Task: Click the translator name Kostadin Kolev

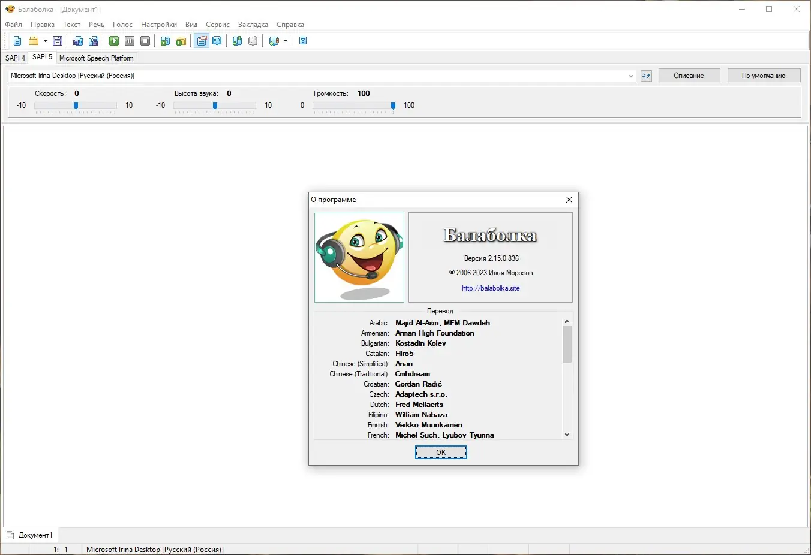Action: pyautogui.click(x=420, y=343)
